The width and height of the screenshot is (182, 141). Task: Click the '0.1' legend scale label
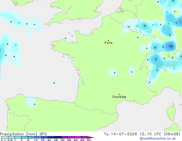(x=3, y=140)
